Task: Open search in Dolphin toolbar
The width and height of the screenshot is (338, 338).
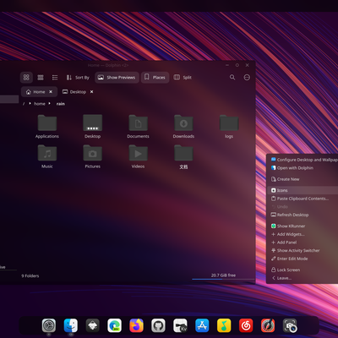Action: click(x=232, y=77)
